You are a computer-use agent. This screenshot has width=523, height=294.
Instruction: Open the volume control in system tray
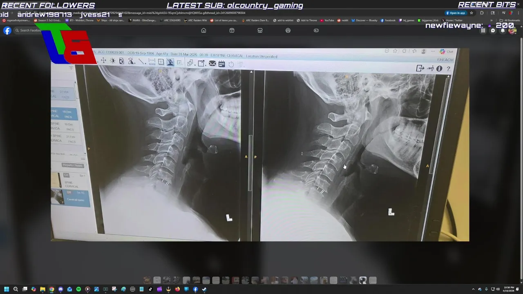(498, 289)
